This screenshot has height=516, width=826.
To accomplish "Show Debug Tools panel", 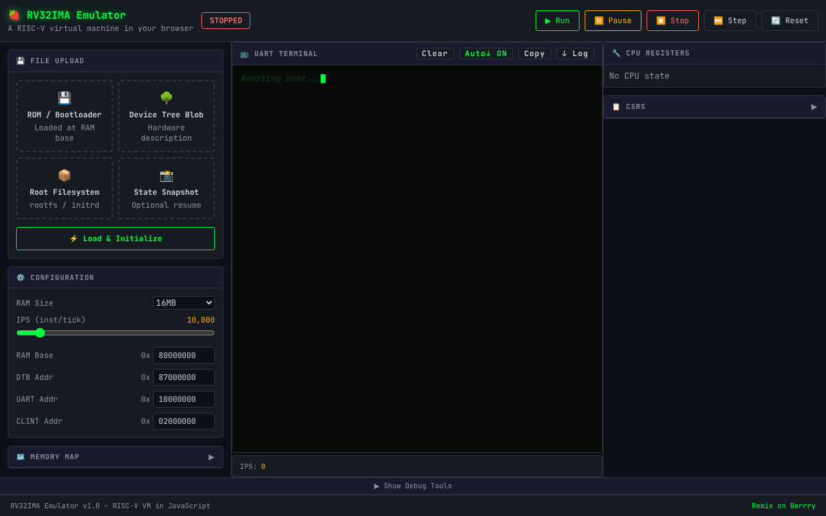I will [x=413, y=486].
